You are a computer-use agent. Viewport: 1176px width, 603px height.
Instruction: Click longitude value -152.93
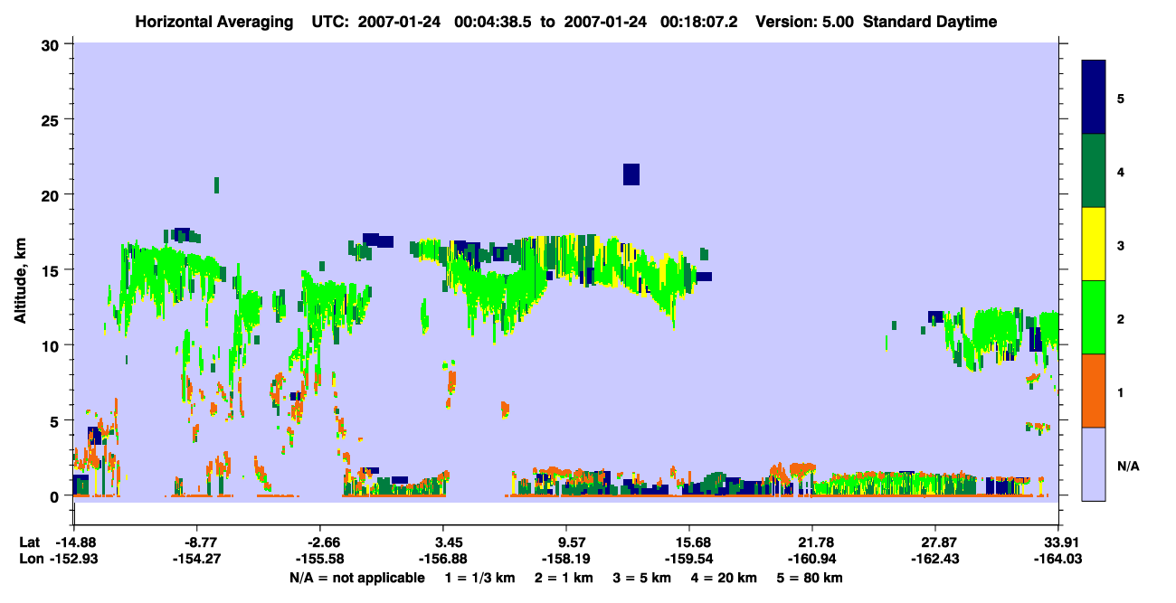pyautogui.click(x=73, y=559)
